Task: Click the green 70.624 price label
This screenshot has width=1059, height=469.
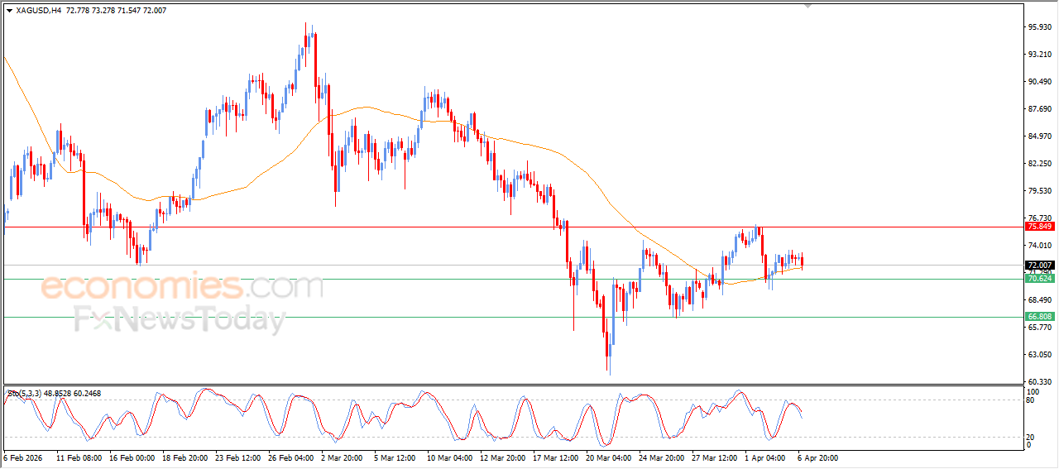Action: (x=1039, y=279)
